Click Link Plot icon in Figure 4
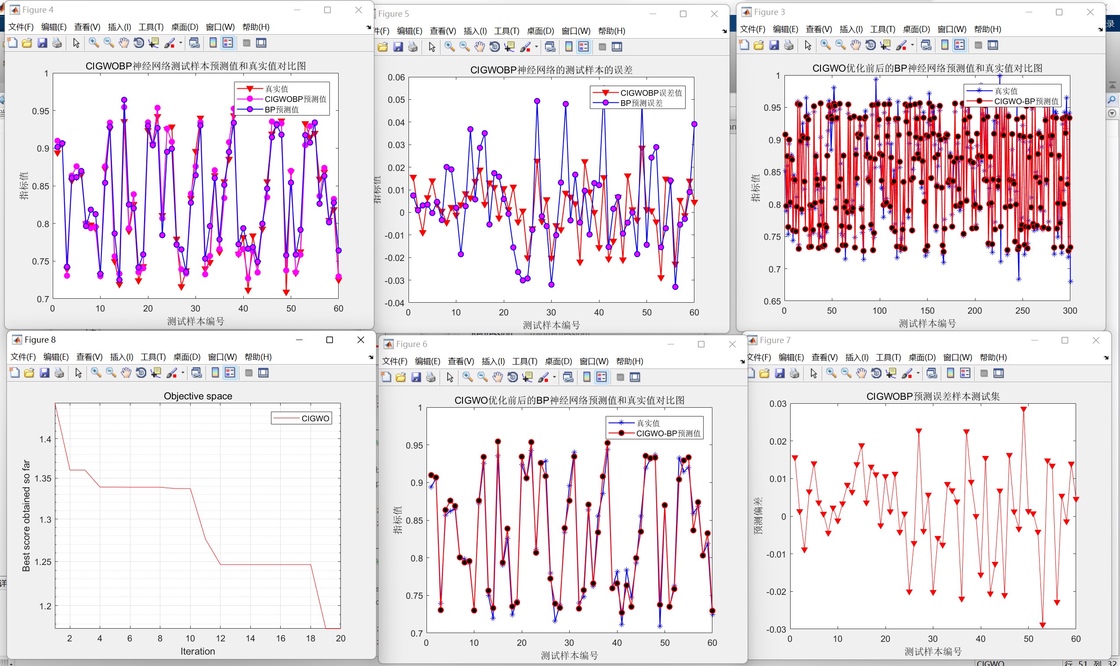The image size is (1120, 666). 194,43
